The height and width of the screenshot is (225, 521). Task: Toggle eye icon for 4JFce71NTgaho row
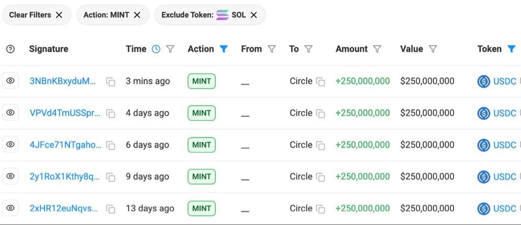pyautogui.click(x=10, y=145)
